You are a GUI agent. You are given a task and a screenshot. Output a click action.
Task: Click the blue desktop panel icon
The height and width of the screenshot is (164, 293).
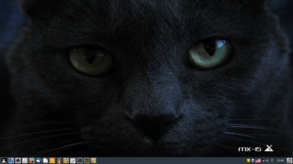click(11, 161)
